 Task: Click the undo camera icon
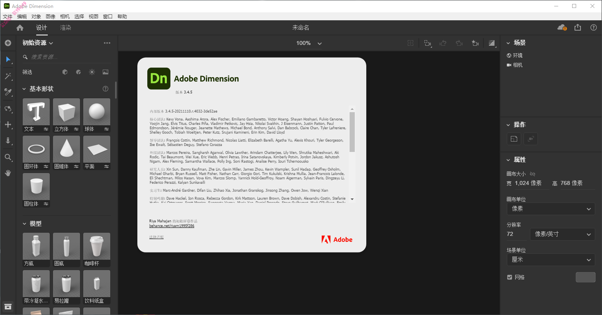click(442, 43)
